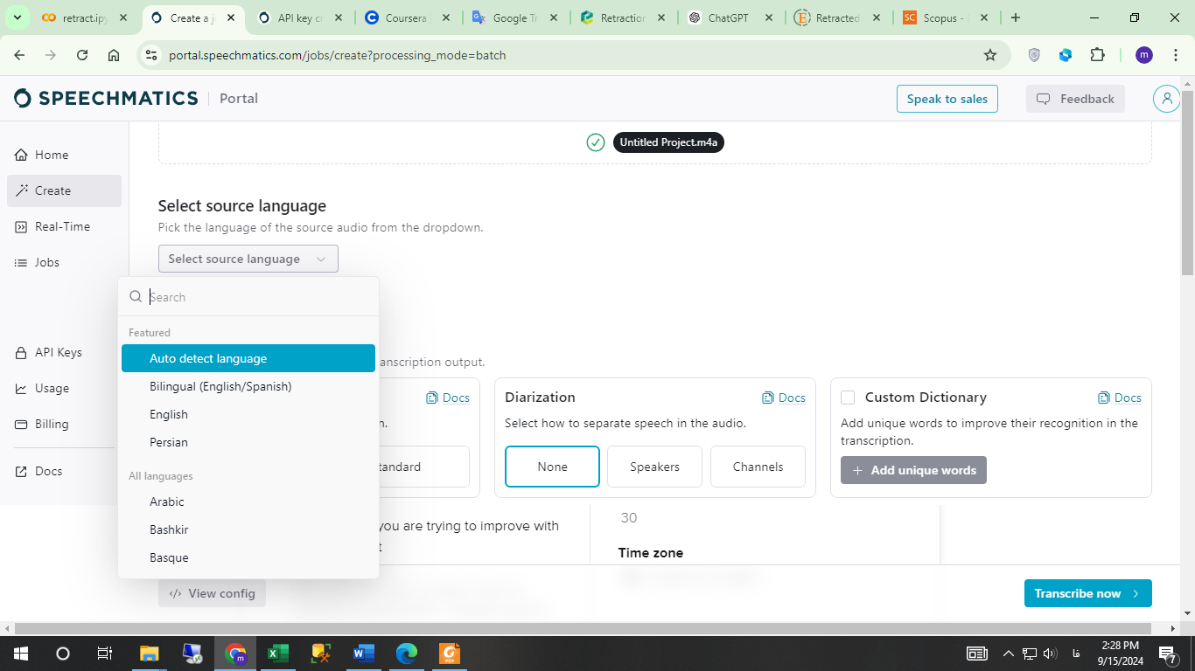Open the browser extensions puzzle icon
1195x671 pixels.
[1097, 55]
